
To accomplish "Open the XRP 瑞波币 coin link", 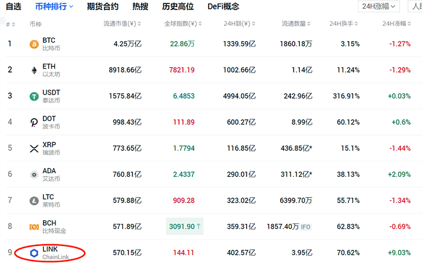I will [51, 149].
